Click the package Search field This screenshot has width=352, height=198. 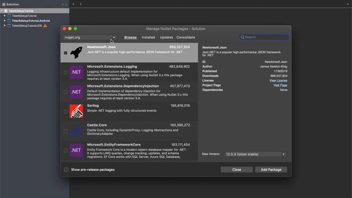[x=264, y=37]
